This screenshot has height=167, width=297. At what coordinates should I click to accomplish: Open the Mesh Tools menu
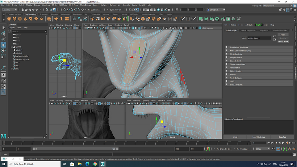click(x=73, y=5)
